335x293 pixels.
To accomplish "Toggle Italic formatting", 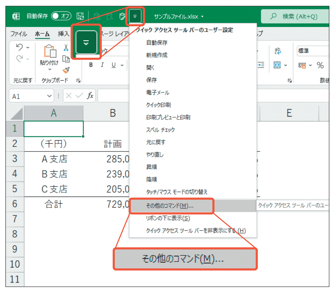I will tap(102, 65).
